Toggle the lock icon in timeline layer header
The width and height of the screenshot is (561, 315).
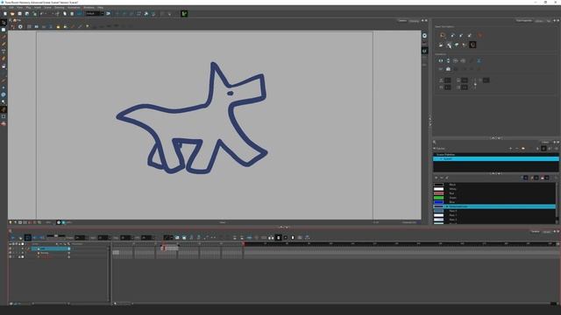(x=19, y=244)
